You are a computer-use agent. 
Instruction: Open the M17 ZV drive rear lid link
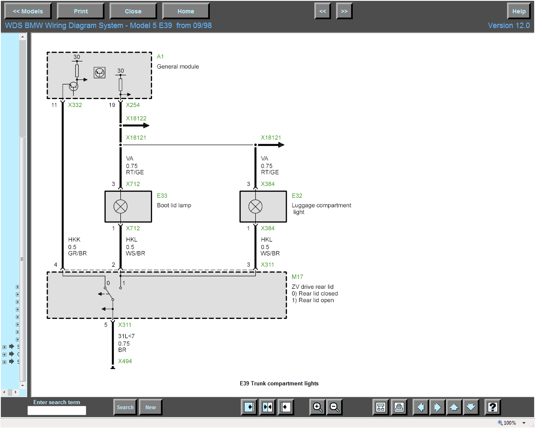tap(298, 277)
